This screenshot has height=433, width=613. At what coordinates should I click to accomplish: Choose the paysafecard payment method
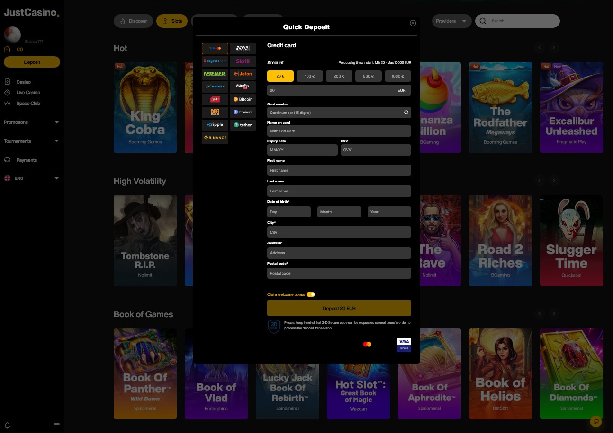pos(215,61)
